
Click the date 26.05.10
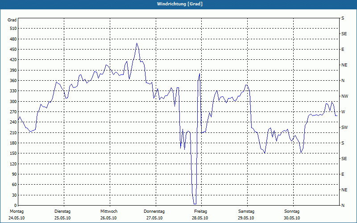coord(108,218)
